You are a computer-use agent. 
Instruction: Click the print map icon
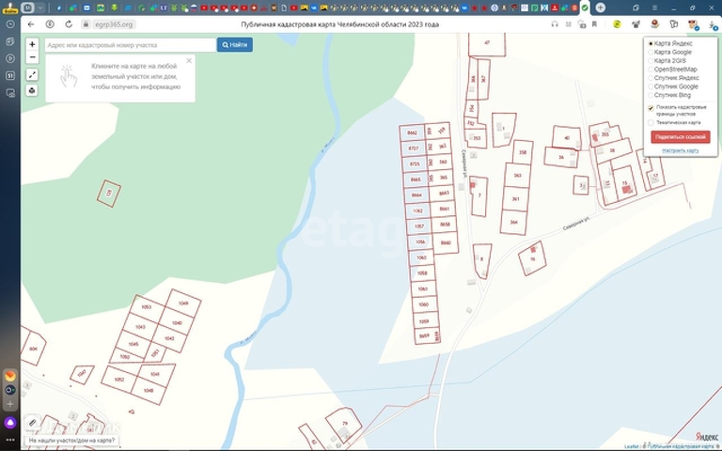pyautogui.click(x=32, y=90)
